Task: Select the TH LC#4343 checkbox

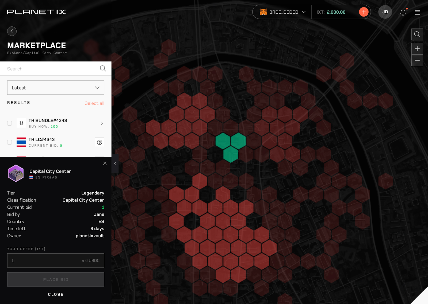Action: pyautogui.click(x=10, y=142)
